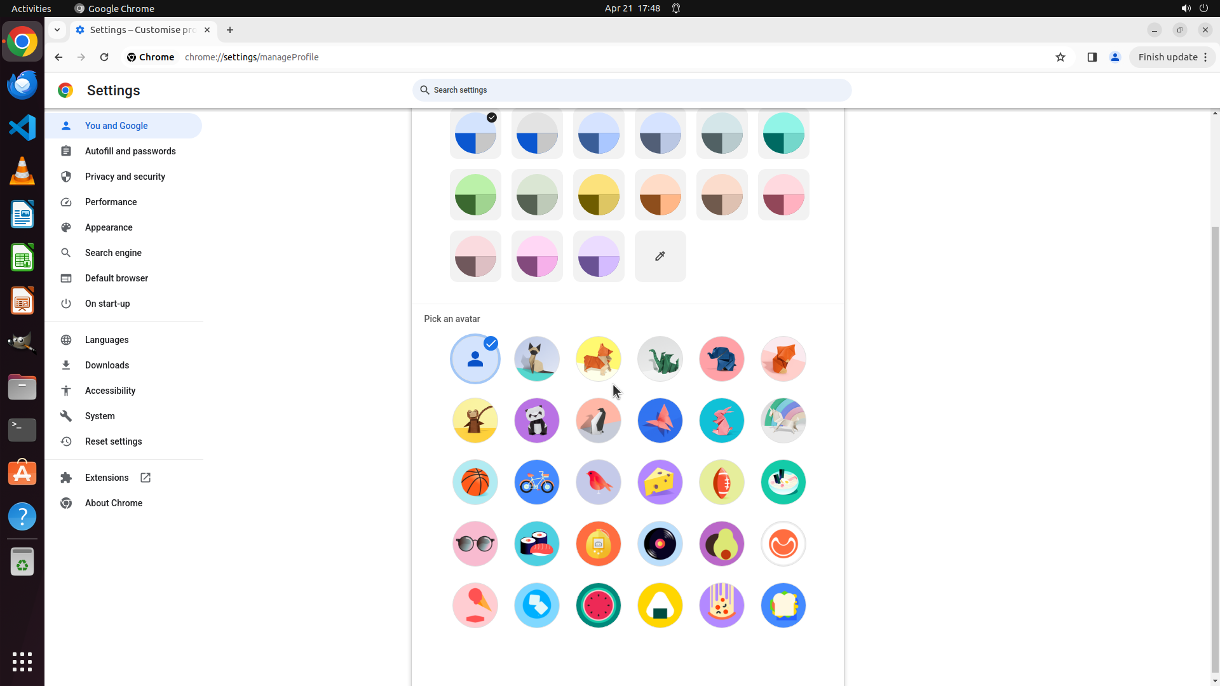Reload the page
This screenshot has width=1220, height=686.
[x=104, y=57]
